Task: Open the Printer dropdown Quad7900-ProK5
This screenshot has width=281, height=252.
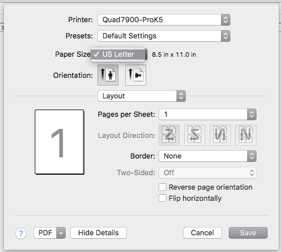Action: 164,19
